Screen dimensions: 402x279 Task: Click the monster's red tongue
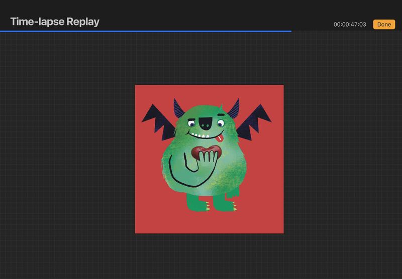[220, 138]
